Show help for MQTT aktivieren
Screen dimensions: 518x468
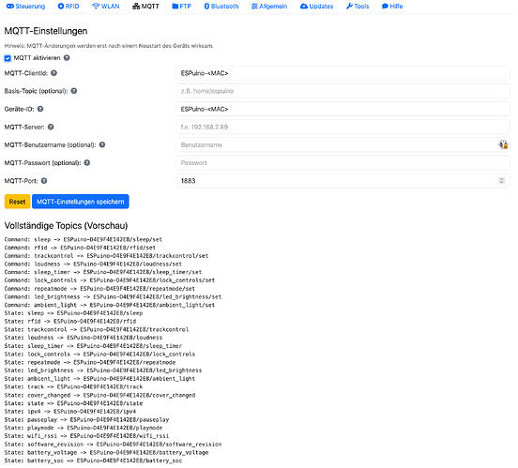coord(67,58)
